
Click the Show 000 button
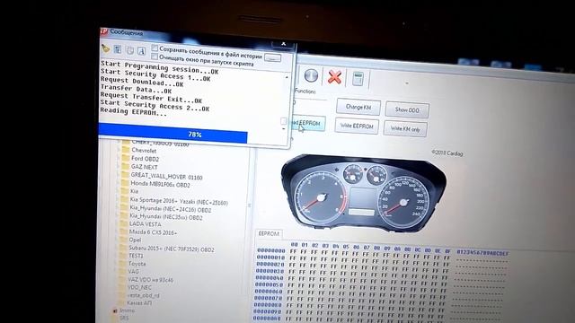click(407, 109)
